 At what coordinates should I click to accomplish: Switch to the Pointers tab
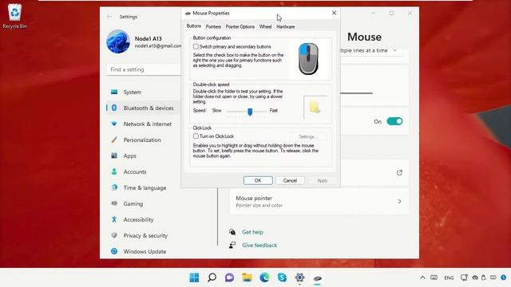[x=213, y=26]
